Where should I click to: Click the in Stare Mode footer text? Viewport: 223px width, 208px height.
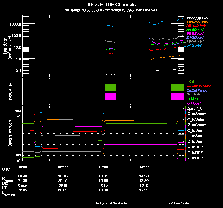coord(179,203)
